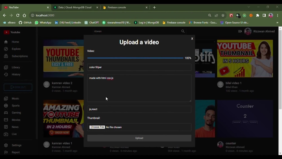Open LinkedIn Feed bookmark
The image size is (282, 159).
point(68,23)
